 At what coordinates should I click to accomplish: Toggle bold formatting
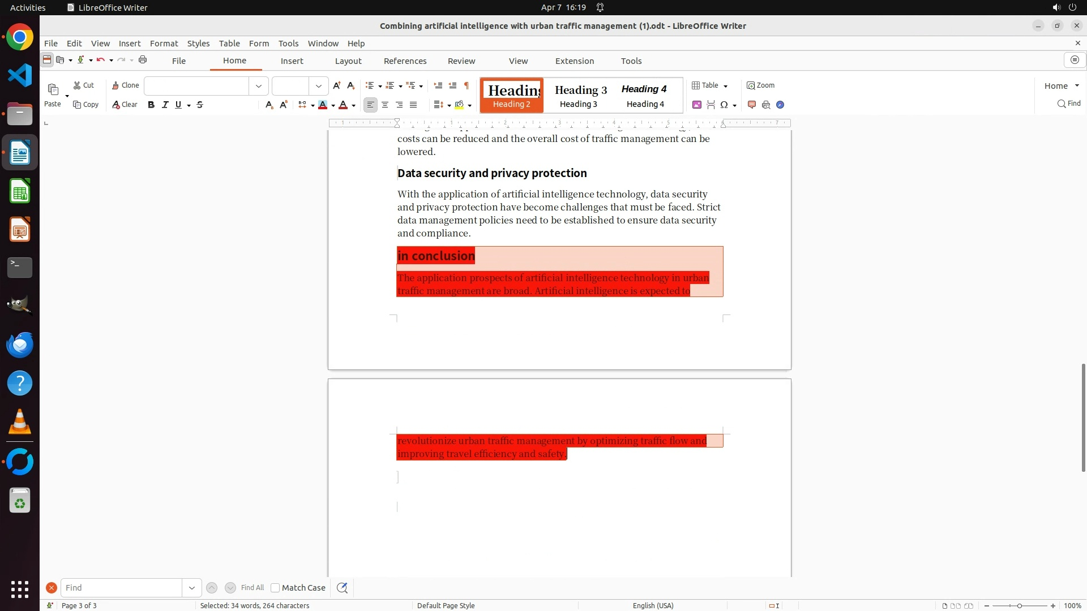click(x=151, y=105)
